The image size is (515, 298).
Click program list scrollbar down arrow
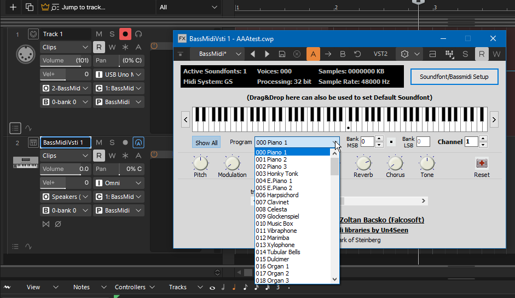pyautogui.click(x=335, y=279)
